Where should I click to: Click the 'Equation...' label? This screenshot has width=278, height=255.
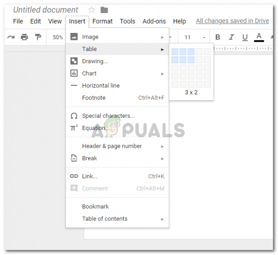pyautogui.click(x=96, y=128)
